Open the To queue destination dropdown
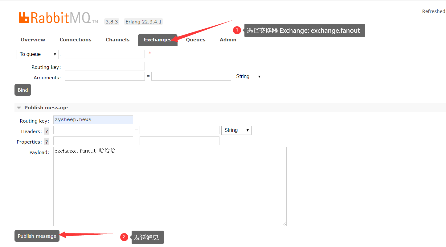The height and width of the screenshot is (247, 446). (38, 54)
